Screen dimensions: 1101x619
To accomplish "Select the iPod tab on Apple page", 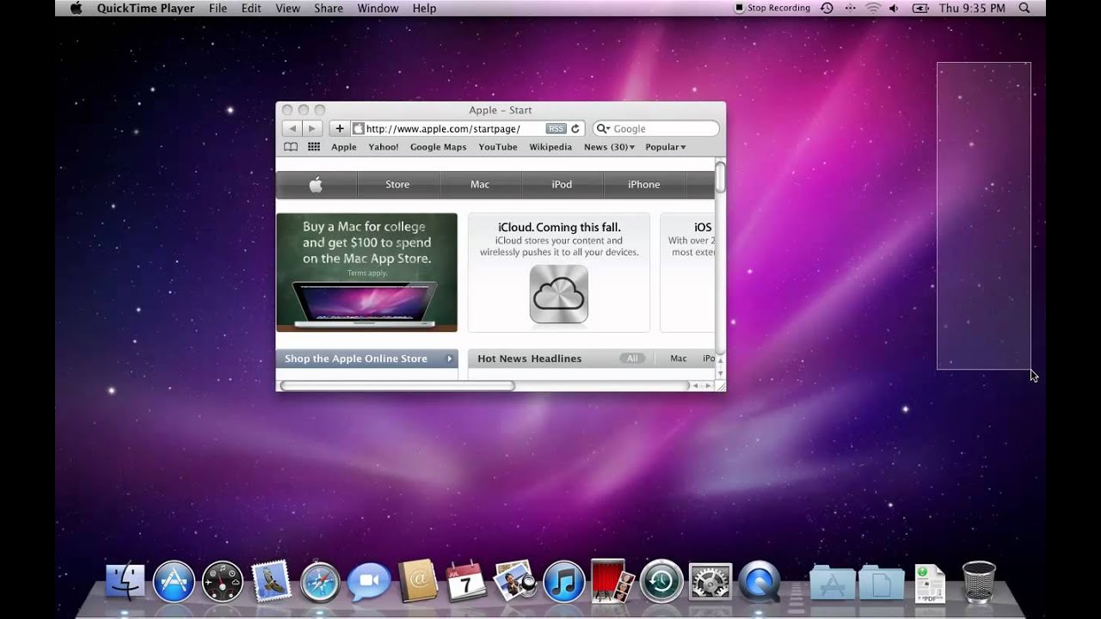I will (x=562, y=184).
